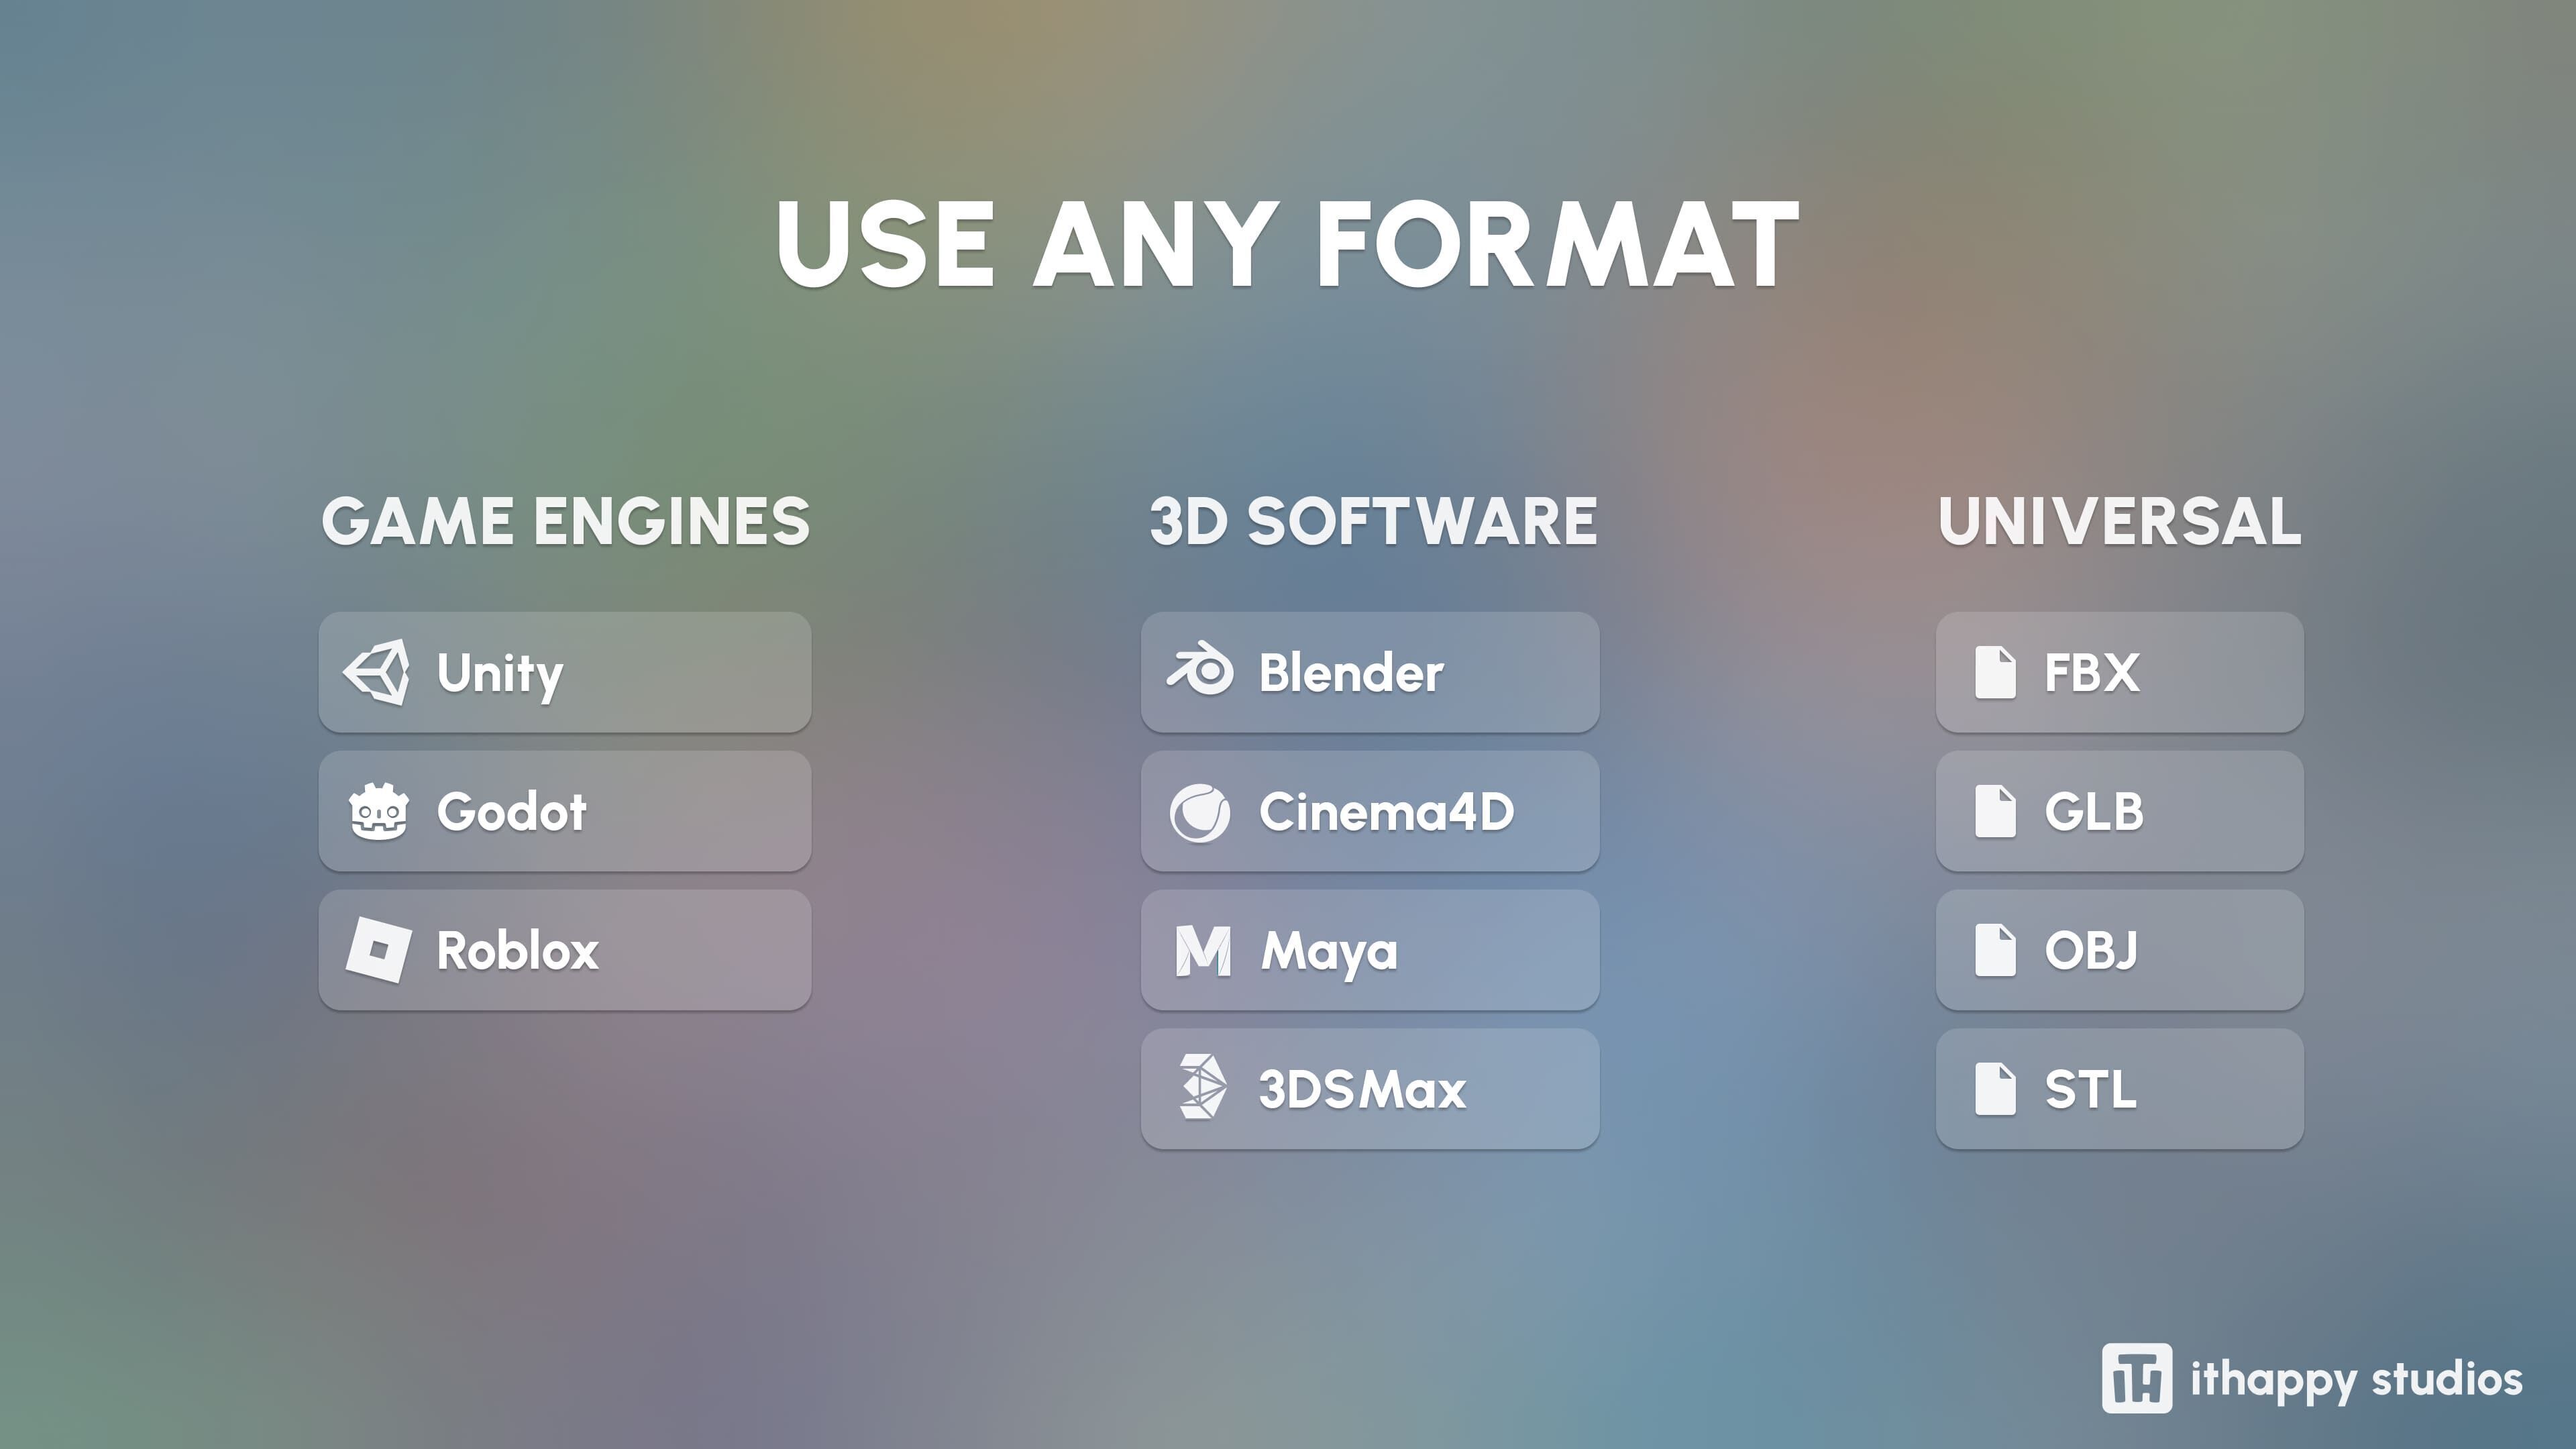Click the STL file document icon
This screenshot has width=2576, height=1449.
(x=1995, y=1089)
